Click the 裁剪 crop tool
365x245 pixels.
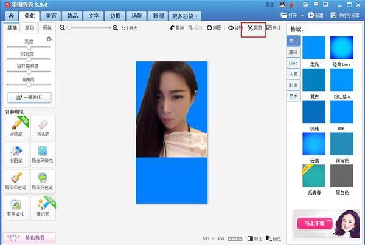coord(253,28)
